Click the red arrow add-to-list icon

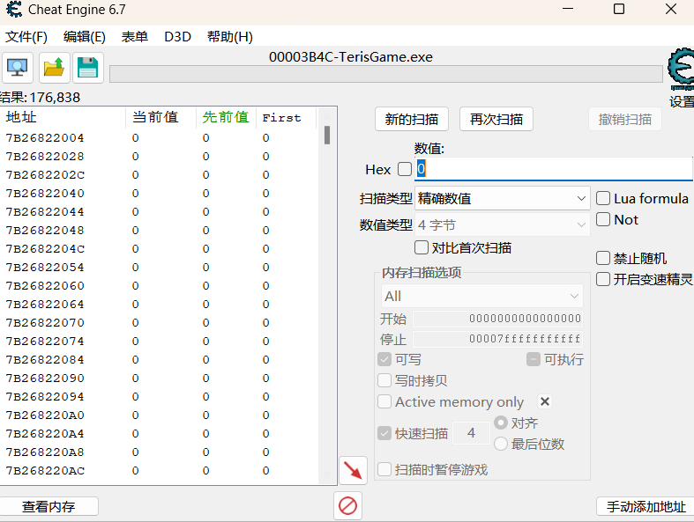pos(353,470)
